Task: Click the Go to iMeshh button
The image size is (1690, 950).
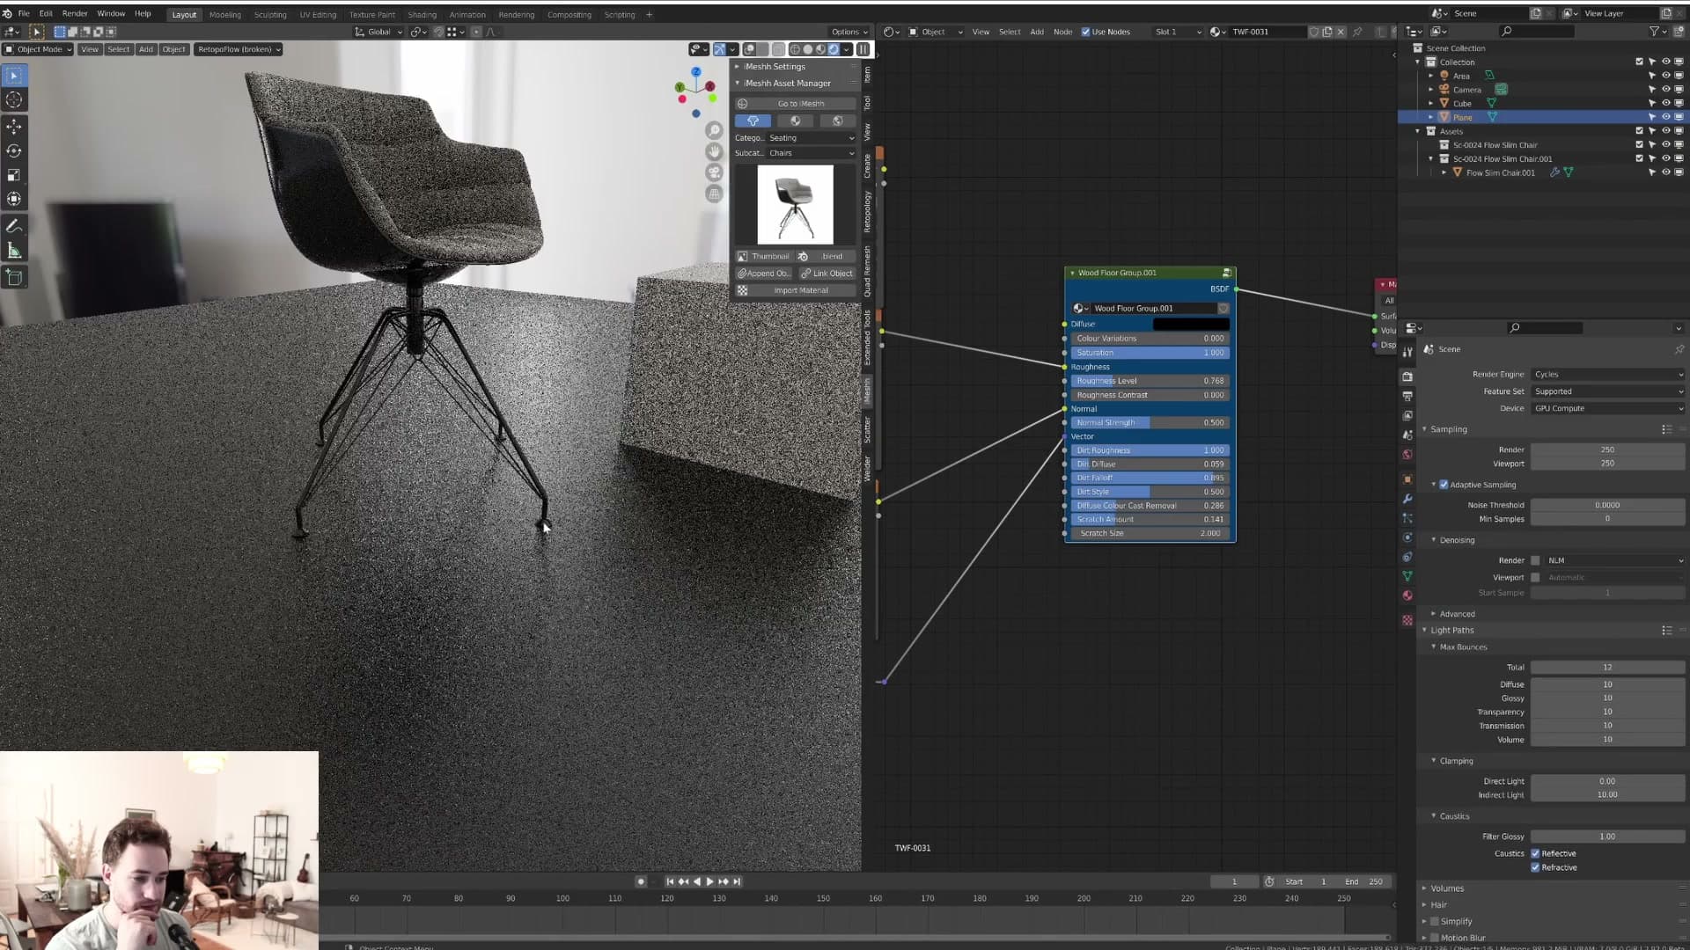Action: coord(796,104)
